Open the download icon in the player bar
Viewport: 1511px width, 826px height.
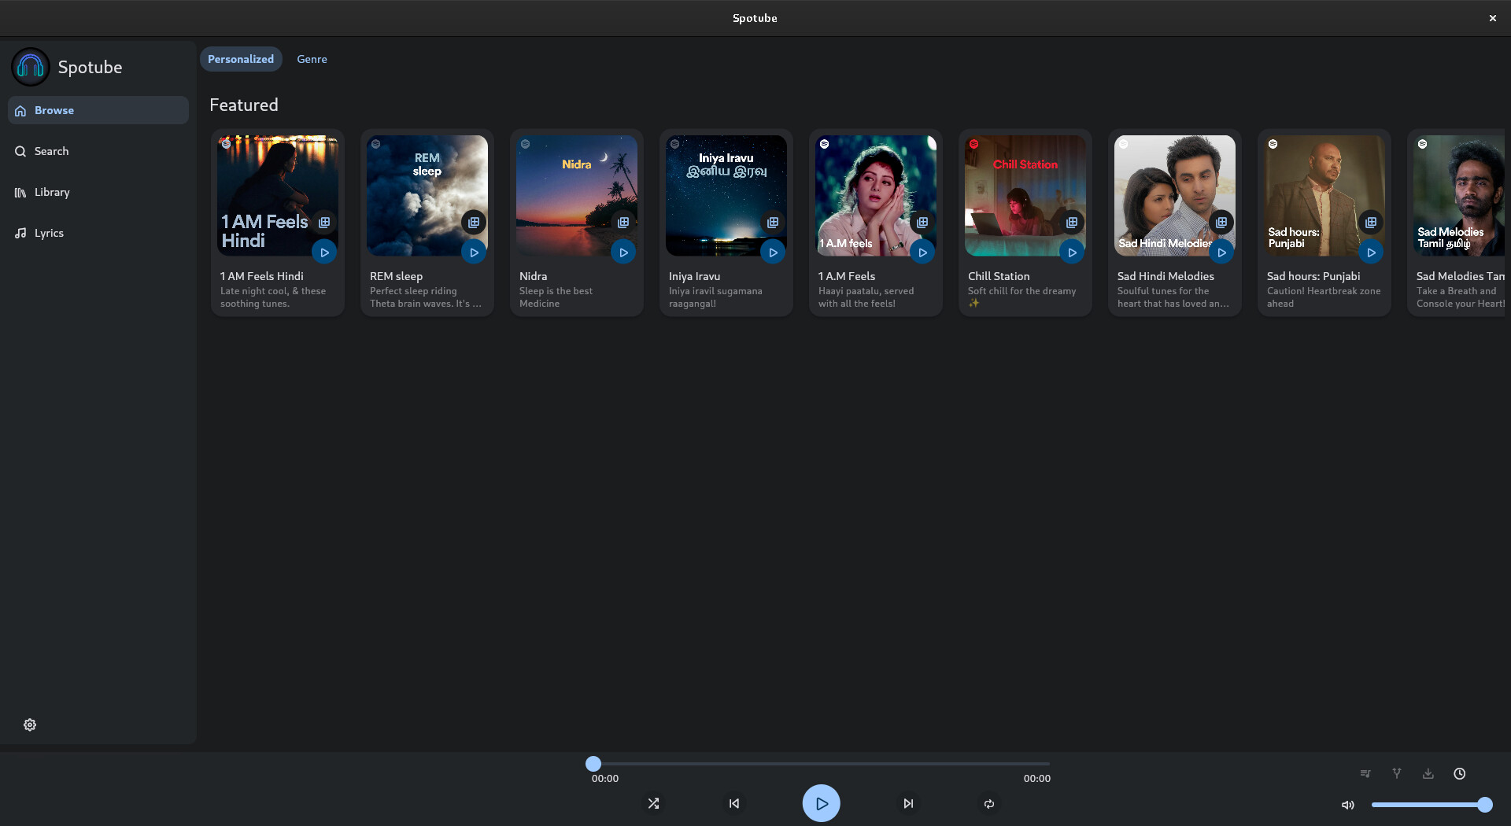(x=1428, y=773)
